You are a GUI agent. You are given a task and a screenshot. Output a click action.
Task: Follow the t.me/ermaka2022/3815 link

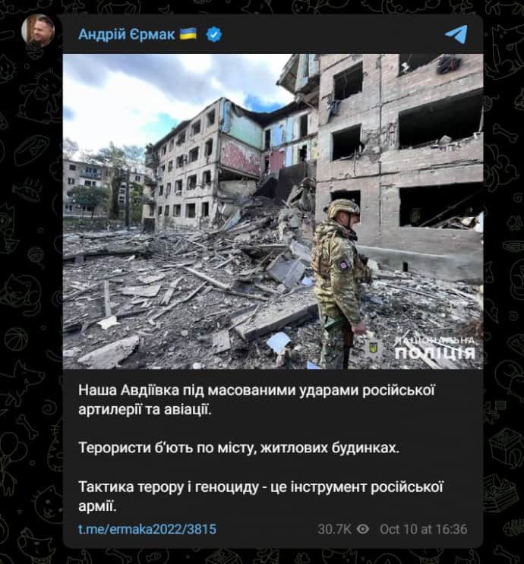pos(147,529)
